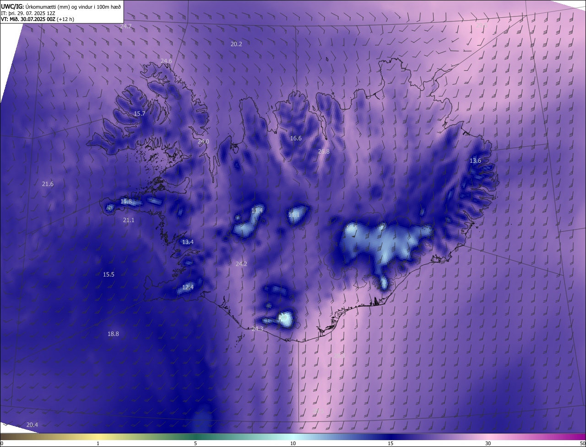Click the 24.7 value label
The height and width of the screenshot is (447, 586).
point(126,27)
